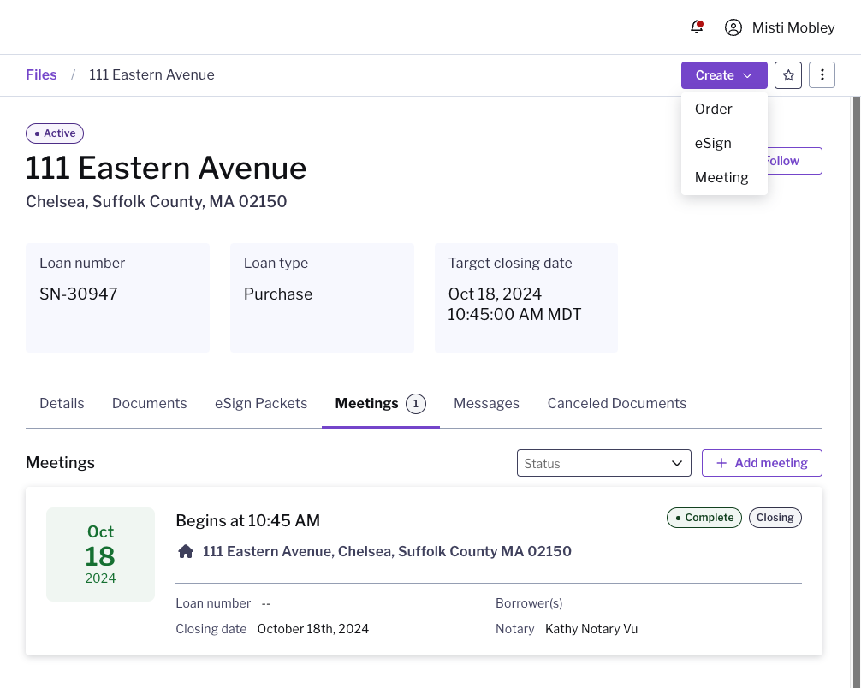Image resolution: width=861 pixels, height=688 pixels.
Task: Click the Meetings count badge 1
Action: point(416,404)
